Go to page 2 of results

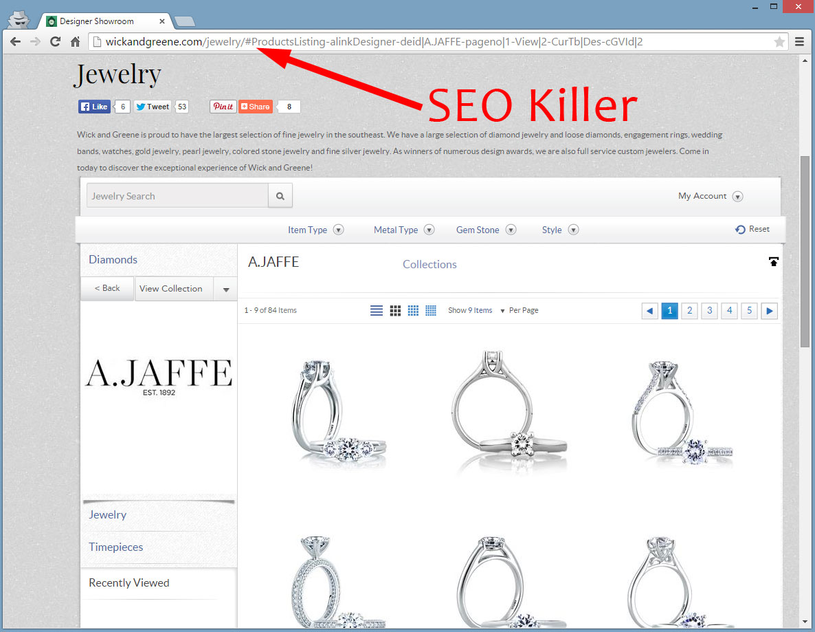[x=690, y=311]
